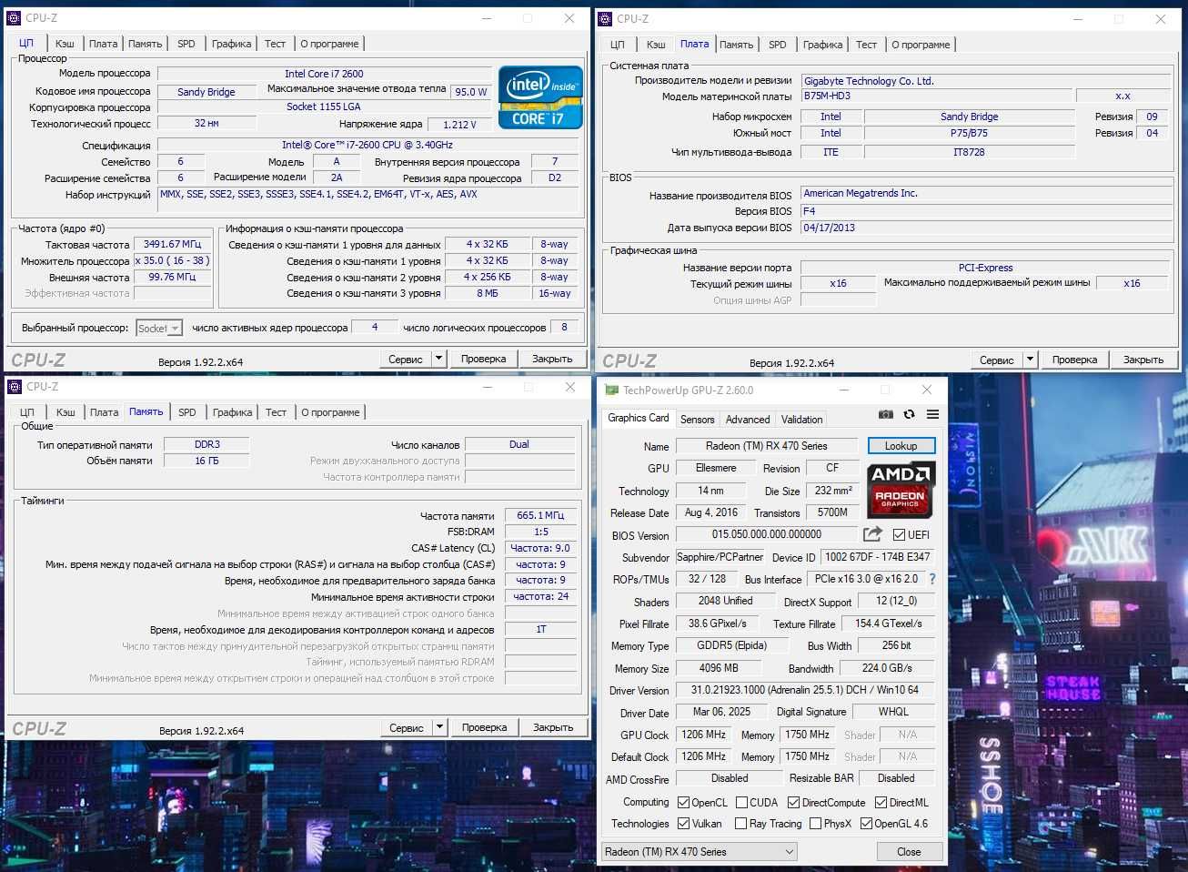Click Bus Interface question mark icon

pos(932,579)
